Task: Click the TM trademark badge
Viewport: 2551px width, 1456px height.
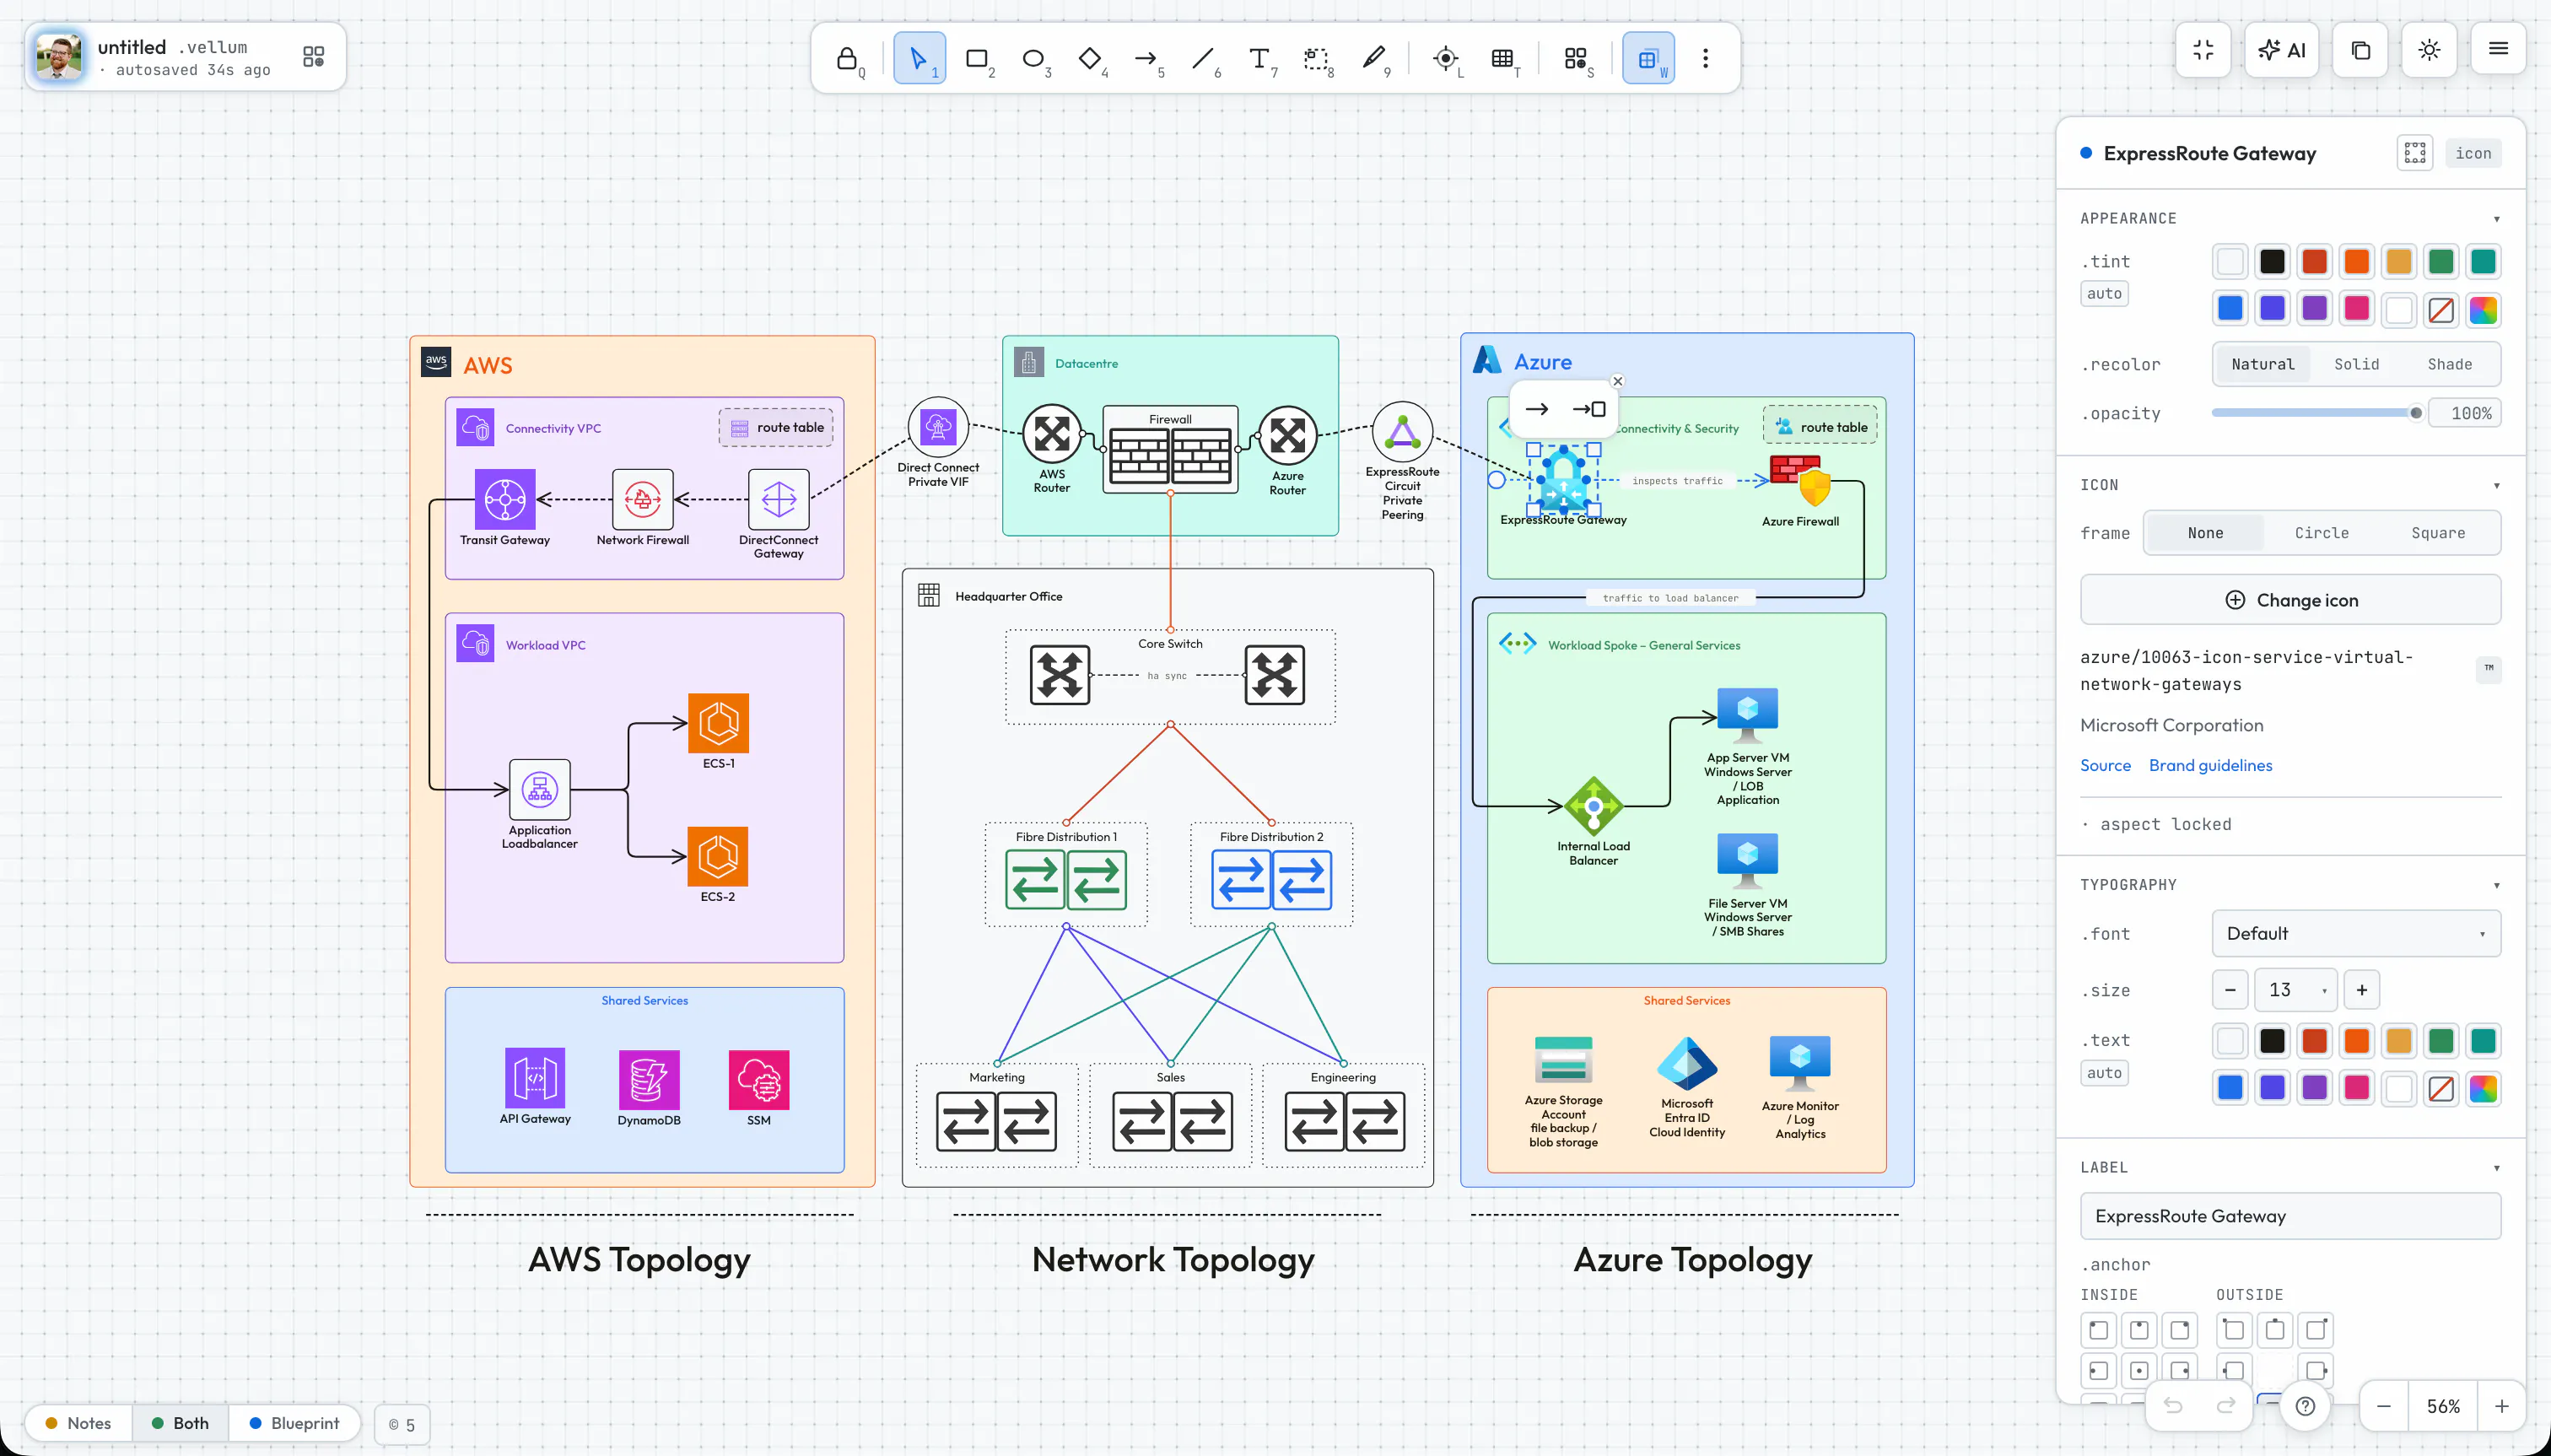Action: click(x=2488, y=668)
